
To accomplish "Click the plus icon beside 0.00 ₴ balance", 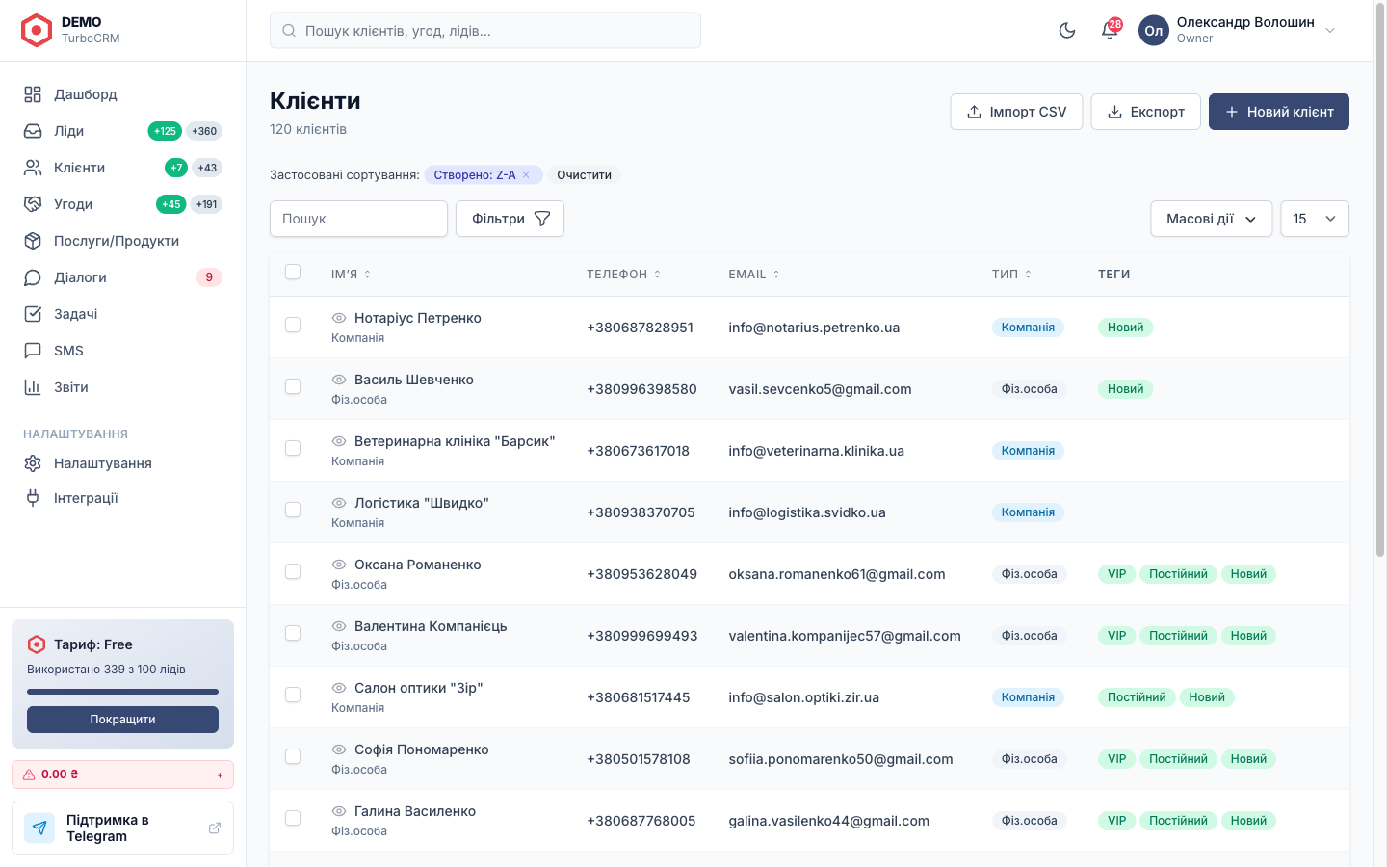I will tap(220, 775).
